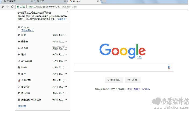Click the camera permission icon
The width and height of the screenshot is (195, 113).
(19, 42)
